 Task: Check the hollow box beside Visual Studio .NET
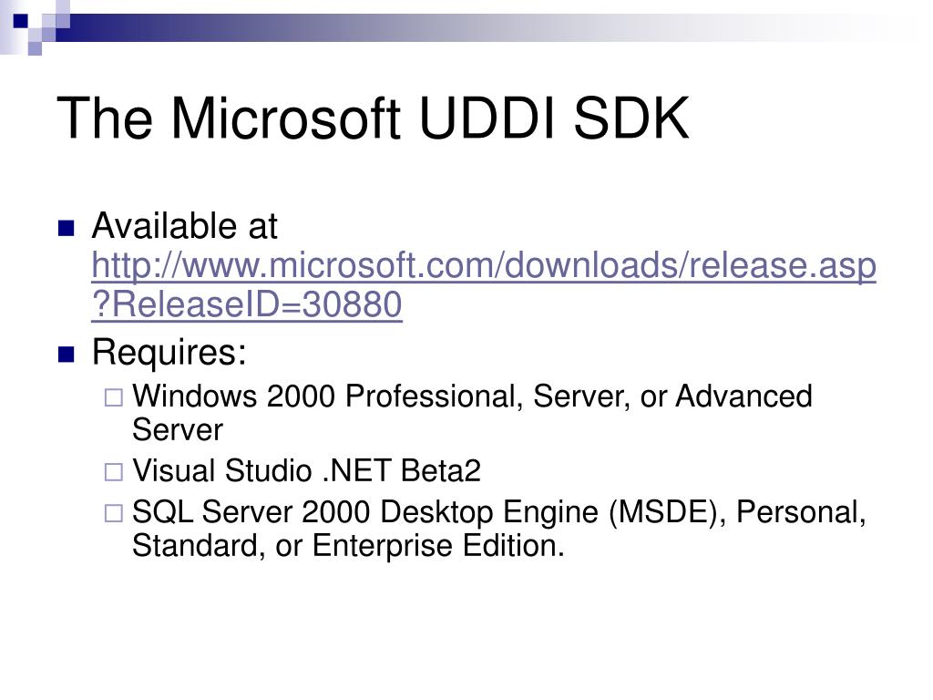click(114, 472)
